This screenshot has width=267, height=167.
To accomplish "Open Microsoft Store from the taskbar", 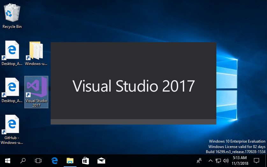I will tap(85, 161).
